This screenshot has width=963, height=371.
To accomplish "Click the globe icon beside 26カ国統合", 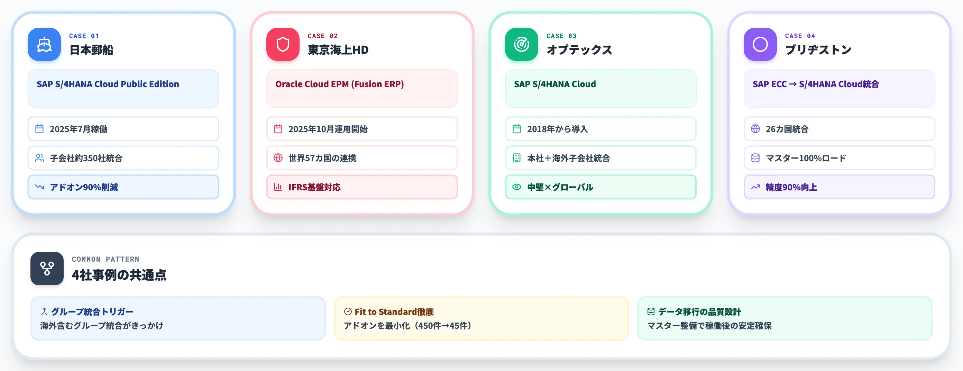I will pyautogui.click(x=755, y=129).
